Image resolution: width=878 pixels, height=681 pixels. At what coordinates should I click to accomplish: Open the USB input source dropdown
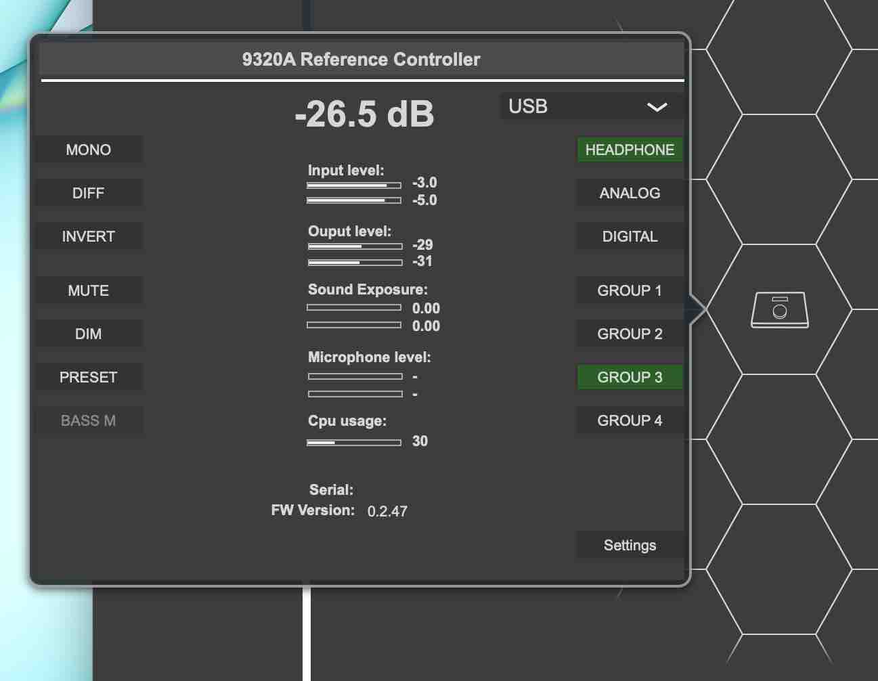[592, 106]
